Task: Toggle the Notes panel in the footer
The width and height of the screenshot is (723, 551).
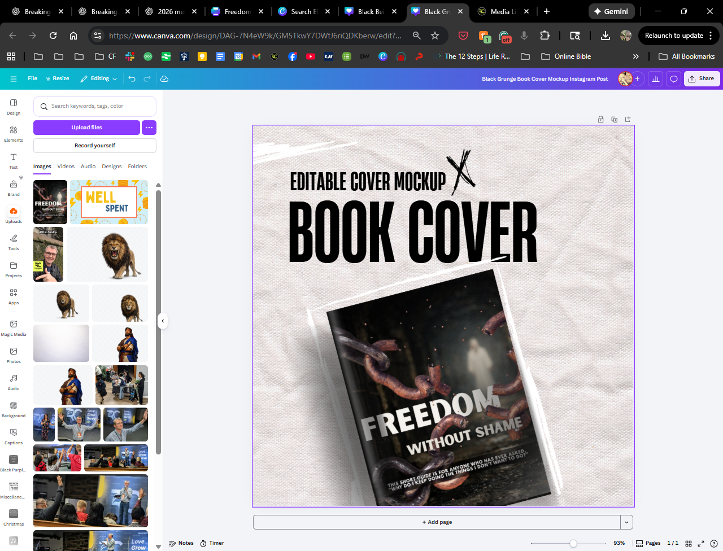Action: (181, 543)
